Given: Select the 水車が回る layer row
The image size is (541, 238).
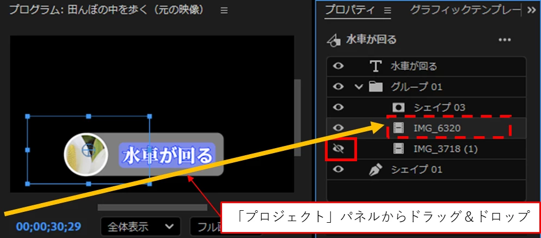Looking at the screenshot, I should click(427, 66).
